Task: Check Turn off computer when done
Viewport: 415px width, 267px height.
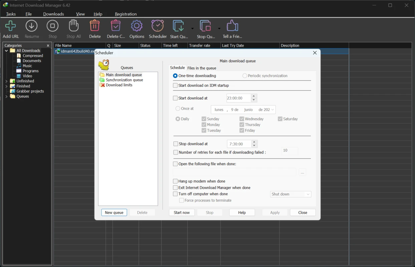Action: click(x=175, y=194)
